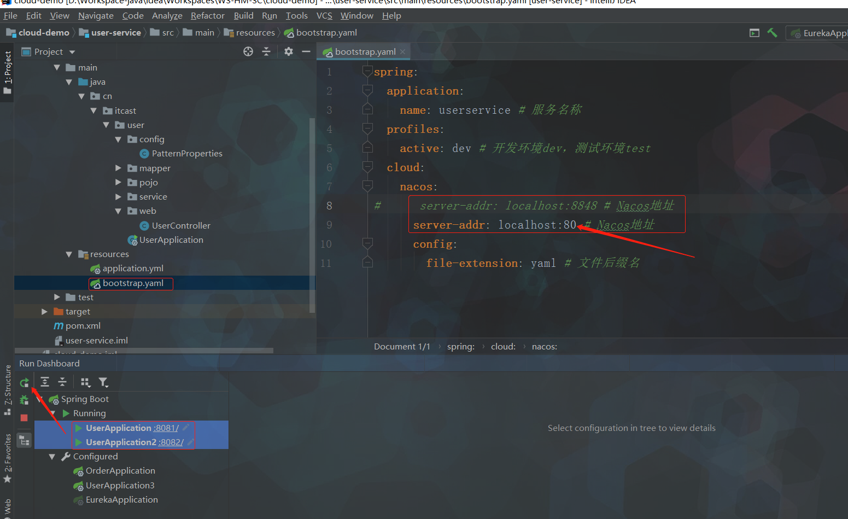Close the bootstrap.yaml tab
848x519 pixels.
(403, 52)
